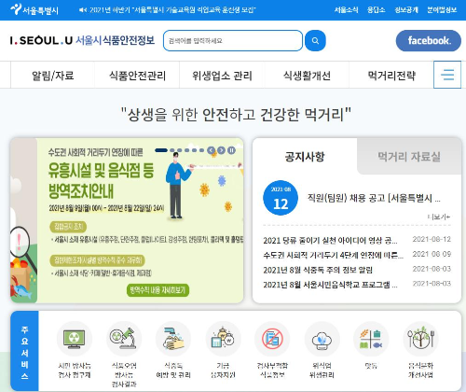Jump to the second banner slide dot
This screenshot has height=392, width=466.
pyautogui.click(x=172, y=150)
